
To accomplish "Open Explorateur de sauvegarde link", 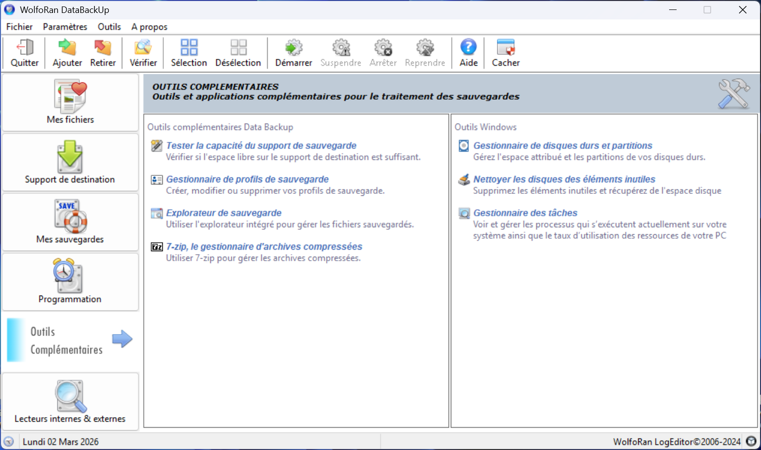I will pyautogui.click(x=224, y=213).
